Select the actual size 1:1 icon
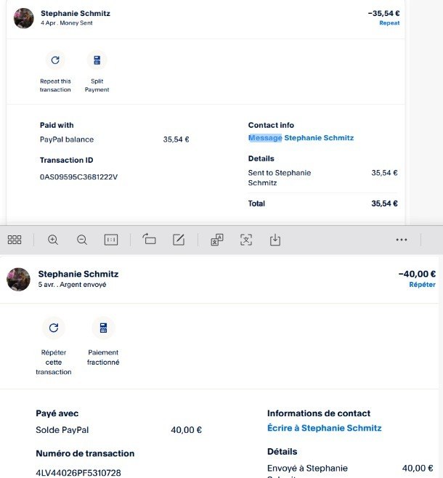Screen dimensions: 443x478 [111, 240]
